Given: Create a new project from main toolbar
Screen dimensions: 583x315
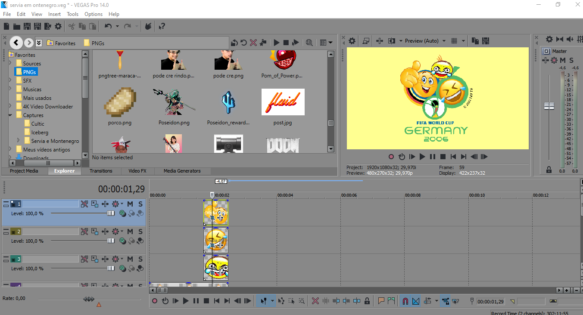Looking at the screenshot, I should [6, 26].
